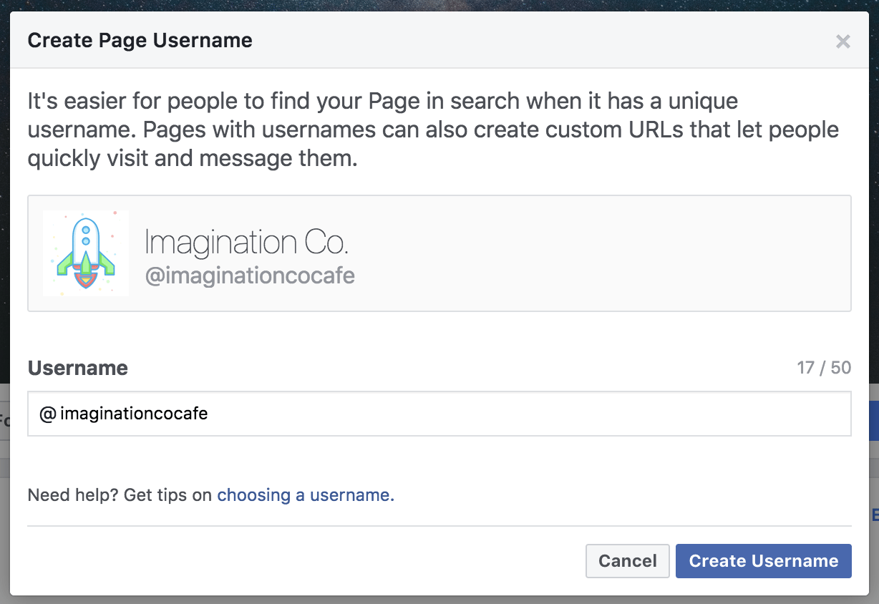The image size is (879, 604).
Task: Click the Create Page Username dialog title
Action: pyautogui.click(x=140, y=41)
